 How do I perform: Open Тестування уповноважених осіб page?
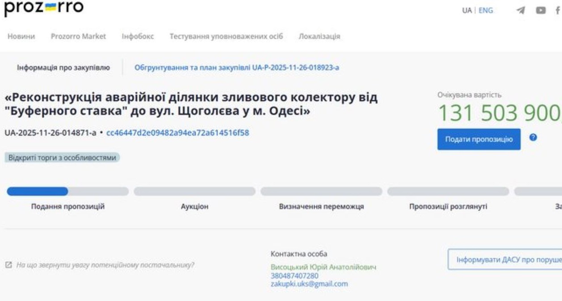(226, 37)
